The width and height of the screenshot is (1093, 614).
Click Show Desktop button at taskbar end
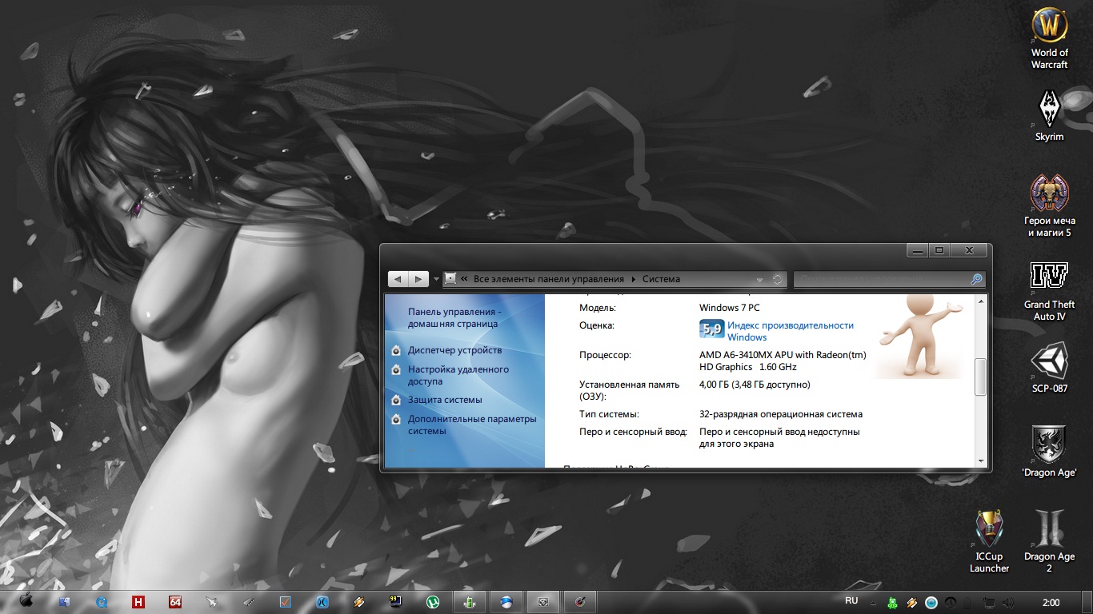tap(1088, 602)
